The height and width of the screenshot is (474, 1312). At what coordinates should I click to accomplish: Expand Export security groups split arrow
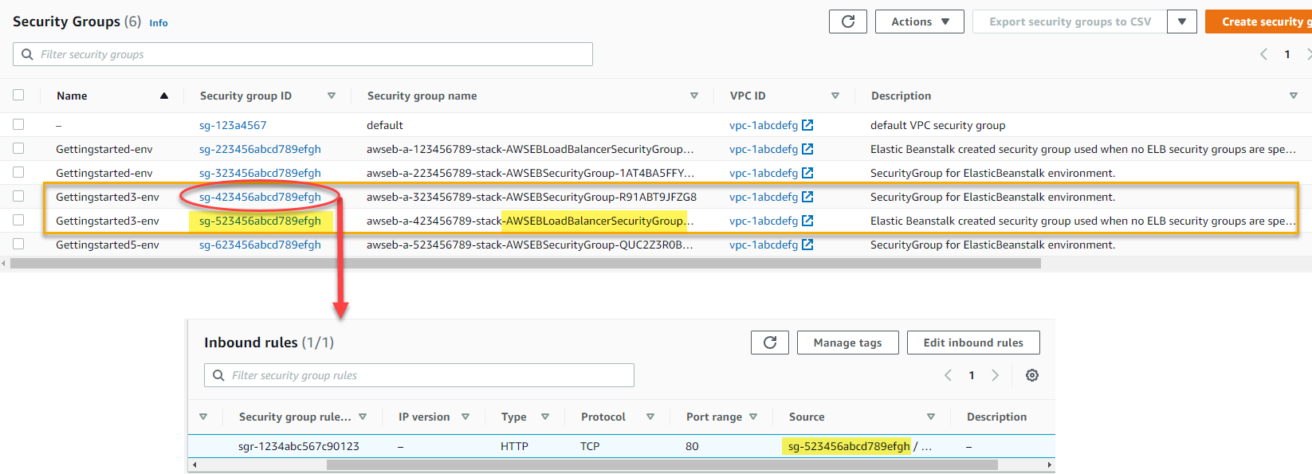point(1181,22)
